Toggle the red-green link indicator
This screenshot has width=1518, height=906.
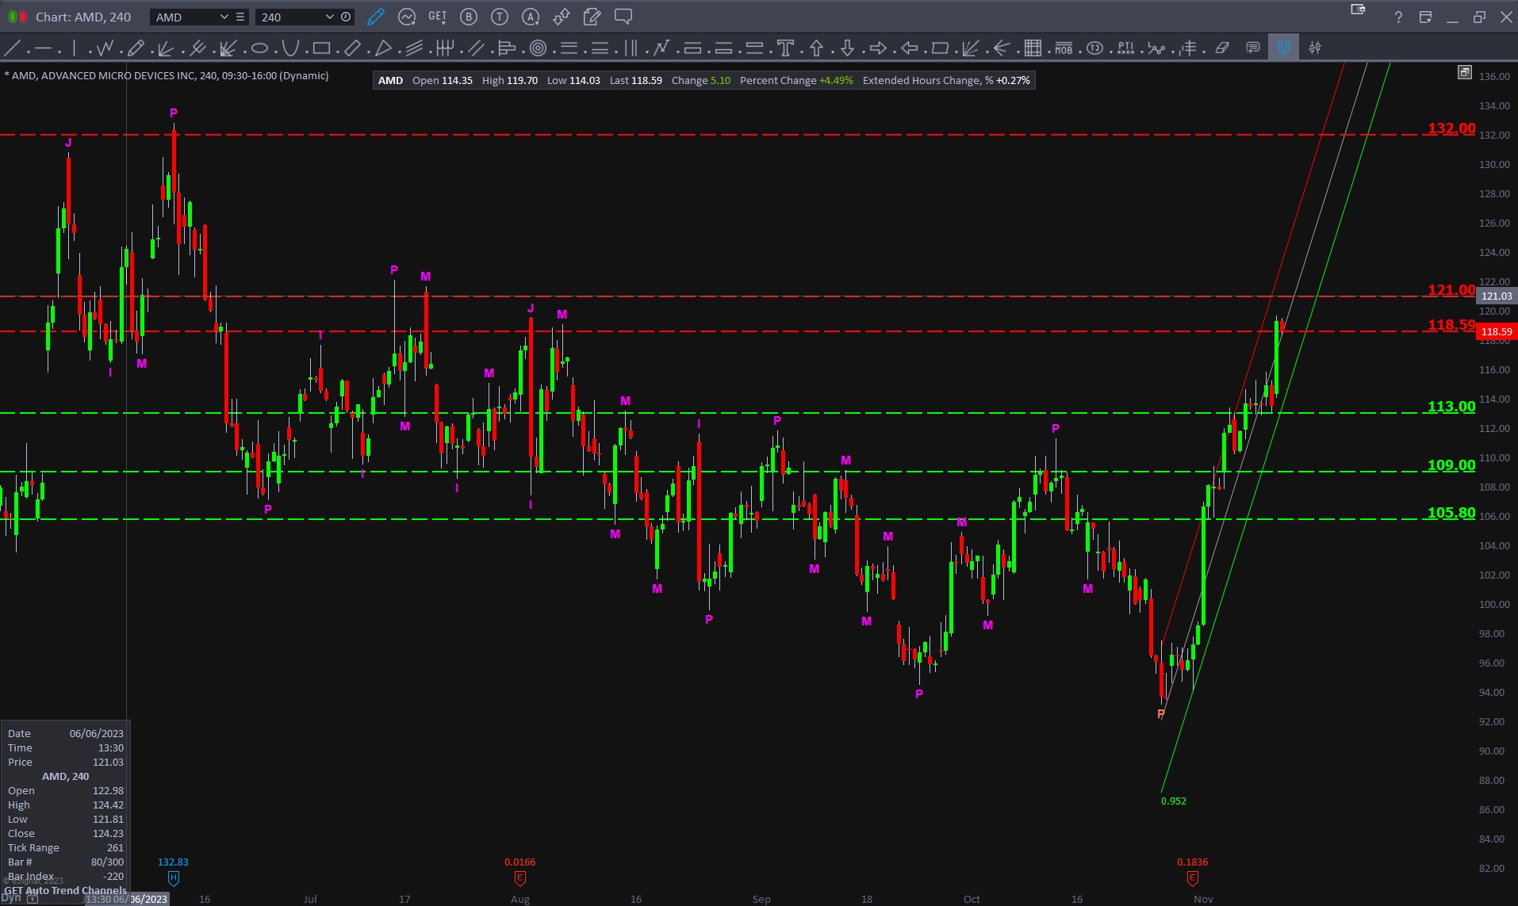[x=17, y=17]
